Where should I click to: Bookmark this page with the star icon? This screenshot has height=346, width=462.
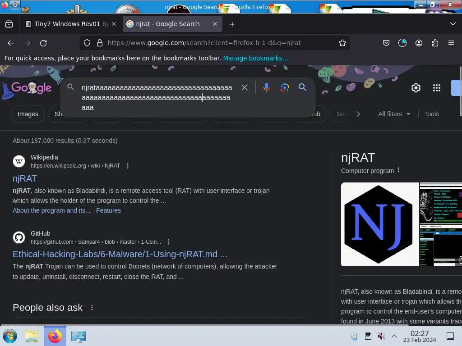pyautogui.click(x=342, y=43)
